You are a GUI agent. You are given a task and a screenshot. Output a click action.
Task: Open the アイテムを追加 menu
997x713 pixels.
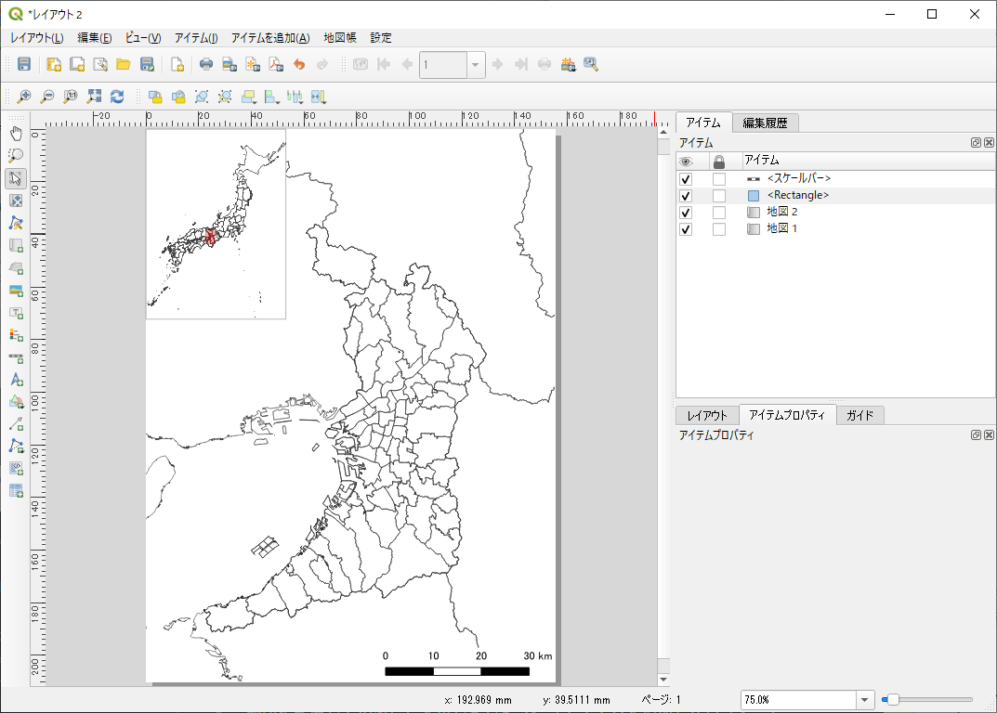pos(269,38)
